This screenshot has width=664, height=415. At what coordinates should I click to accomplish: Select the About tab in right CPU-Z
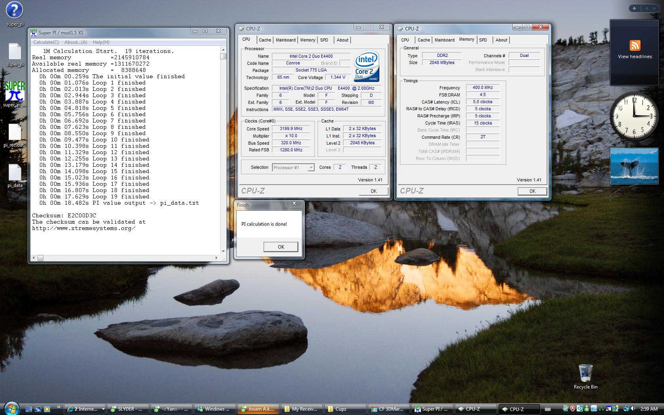click(x=502, y=40)
